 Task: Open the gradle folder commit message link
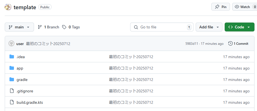(x=131, y=80)
